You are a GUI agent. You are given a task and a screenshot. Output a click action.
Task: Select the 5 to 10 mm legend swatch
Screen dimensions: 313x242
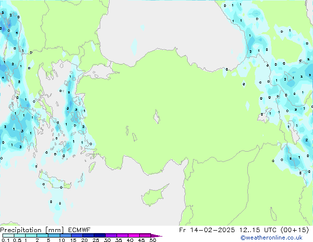[54, 236]
